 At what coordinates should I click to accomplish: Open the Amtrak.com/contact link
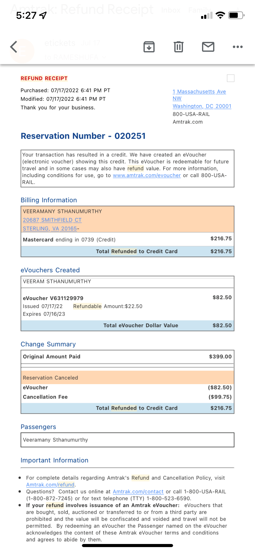[138, 492]
